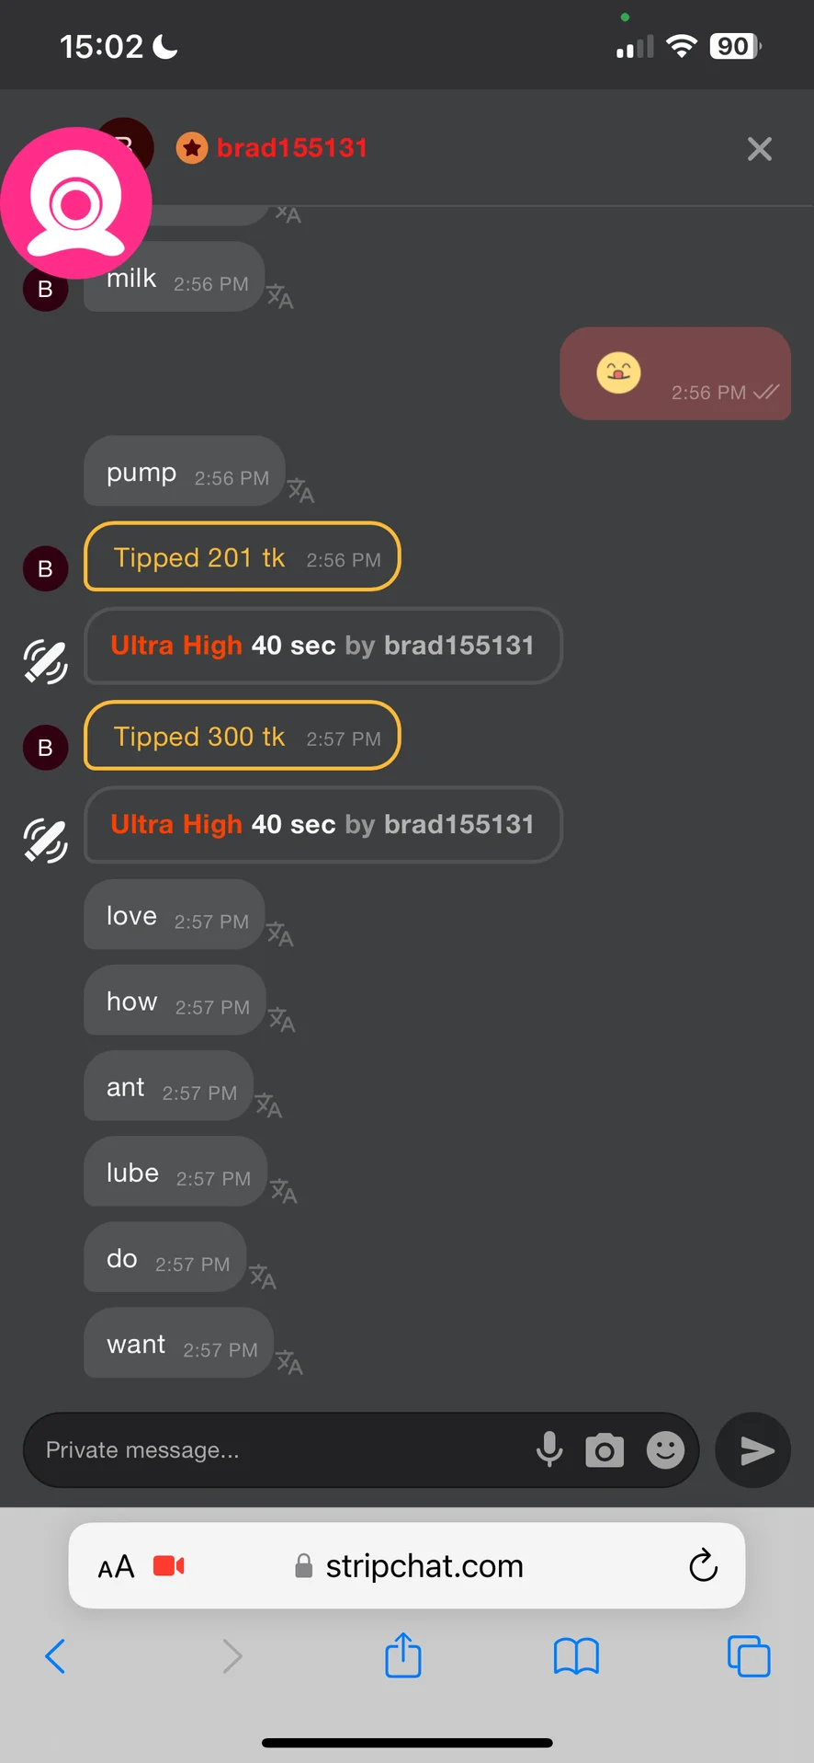The width and height of the screenshot is (814, 1763).
Task: Open Safari reader AA text options
Action: pos(117,1566)
